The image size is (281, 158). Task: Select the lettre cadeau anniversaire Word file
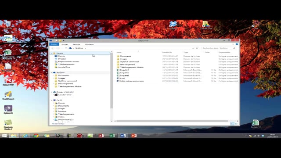(x=132, y=81)
